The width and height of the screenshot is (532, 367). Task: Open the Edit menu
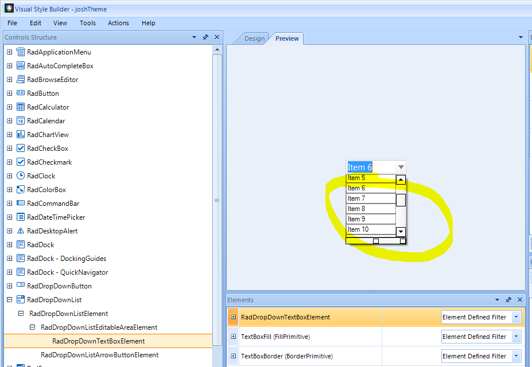pyautogui.click(x=35, y=23)
